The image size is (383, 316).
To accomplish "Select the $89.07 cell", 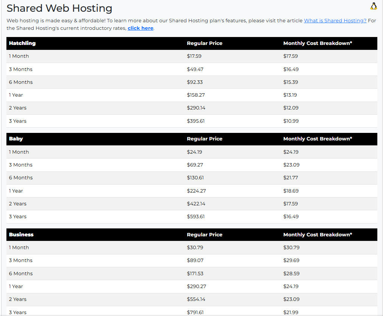I will coord(195,261).
